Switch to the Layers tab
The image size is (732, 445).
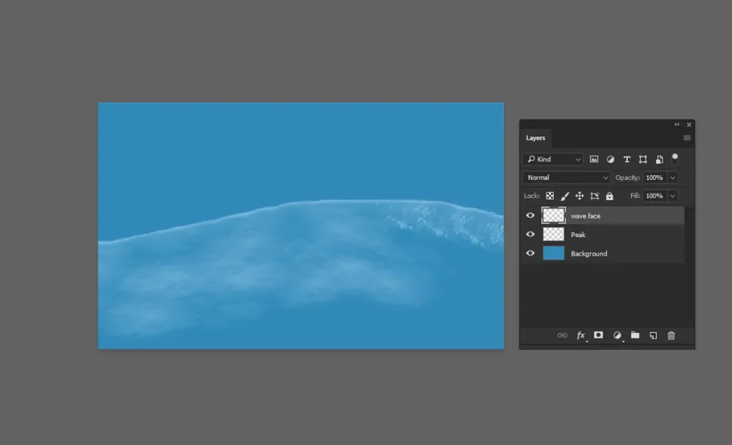click(536, 138)
